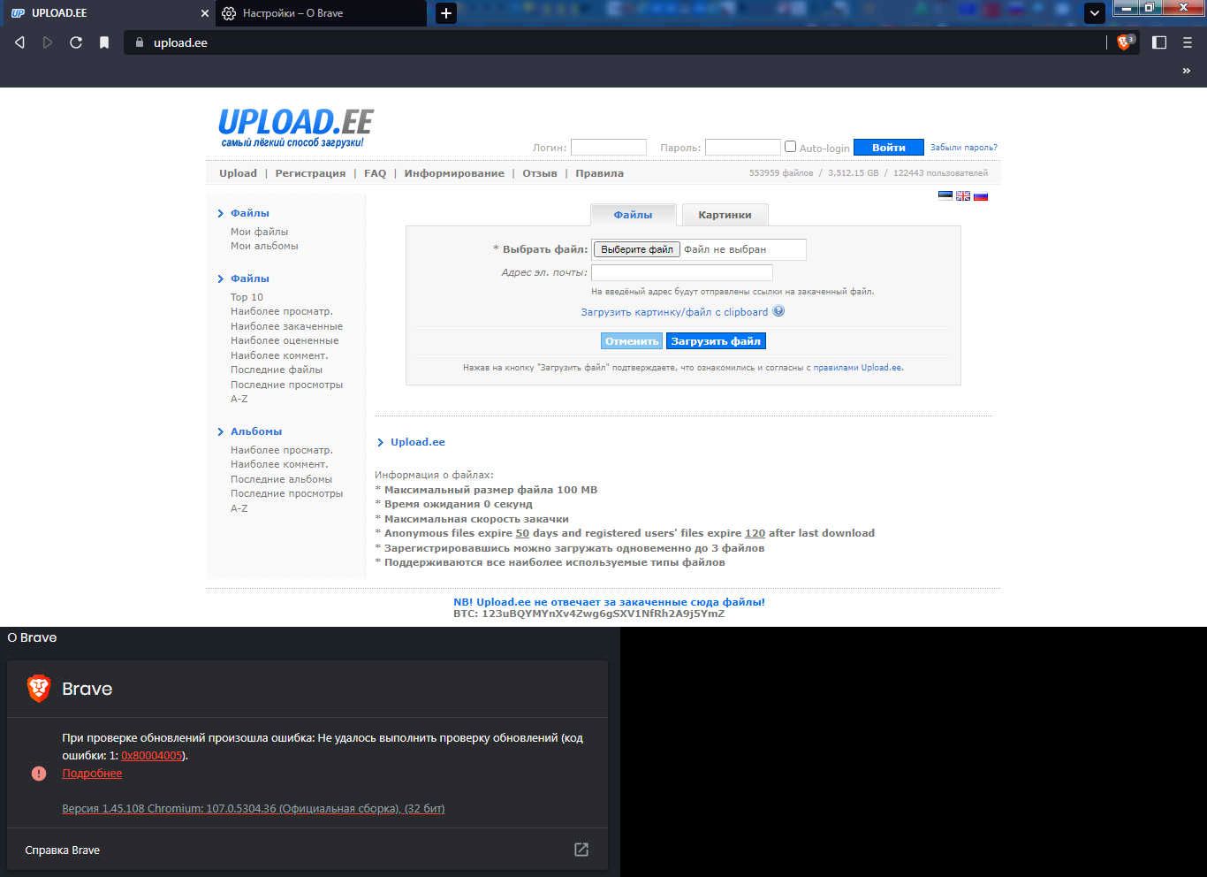Viewport: 1207px width, 877px height.
Task: Open the Забыли пароль link
Action: coord(963,148)
